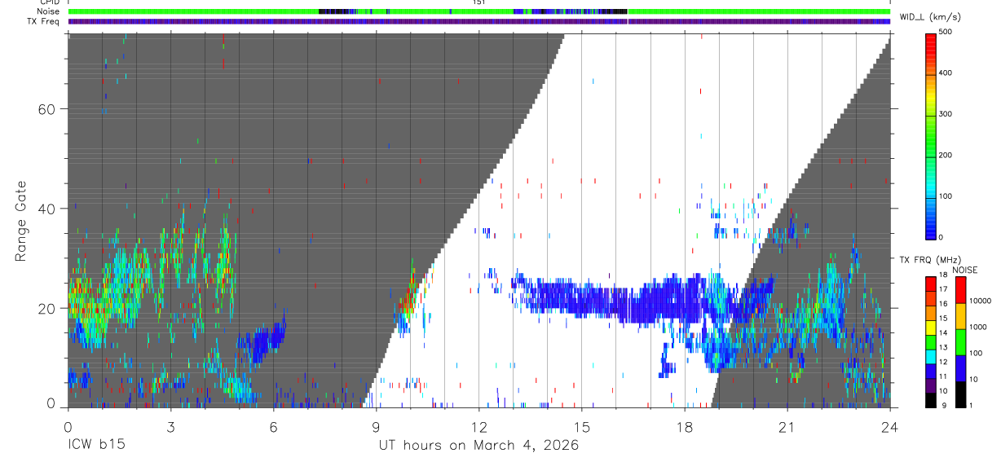Click the NOISE color scale bar
Screen dimensions: 1001x462
click(961, 341)
